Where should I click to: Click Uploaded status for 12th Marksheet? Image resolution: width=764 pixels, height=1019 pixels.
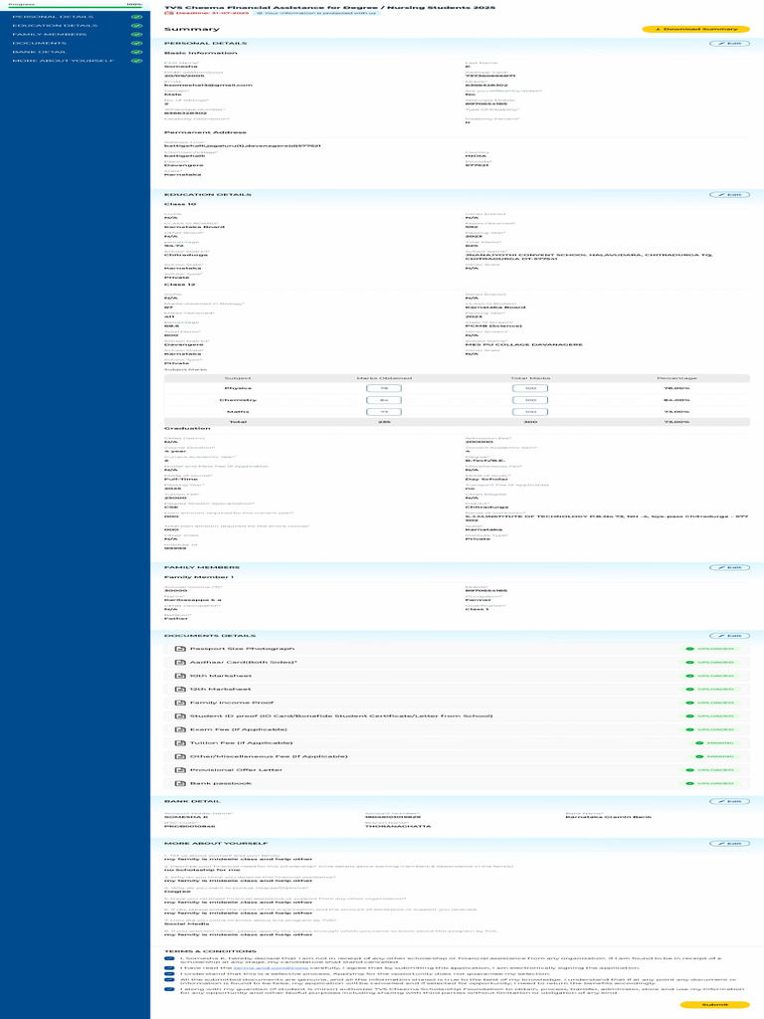(x=710, y=689)
